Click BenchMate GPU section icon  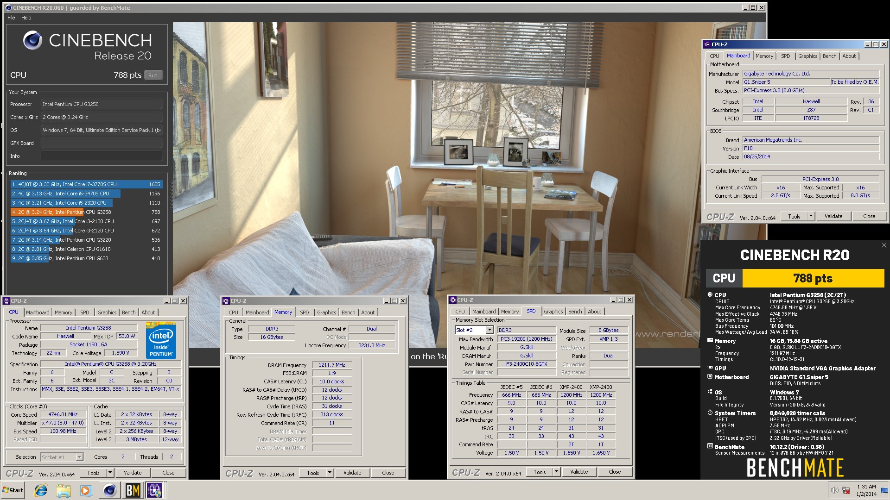pos(710,368)
